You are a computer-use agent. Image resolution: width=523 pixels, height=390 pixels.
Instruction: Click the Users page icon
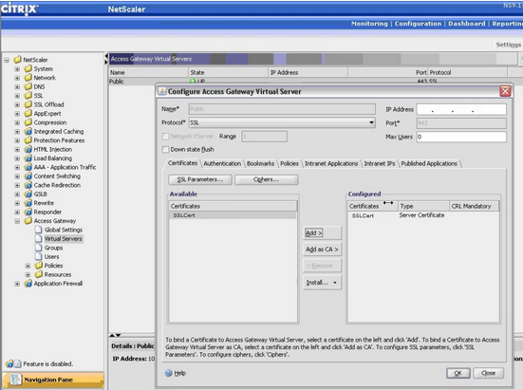39,256
